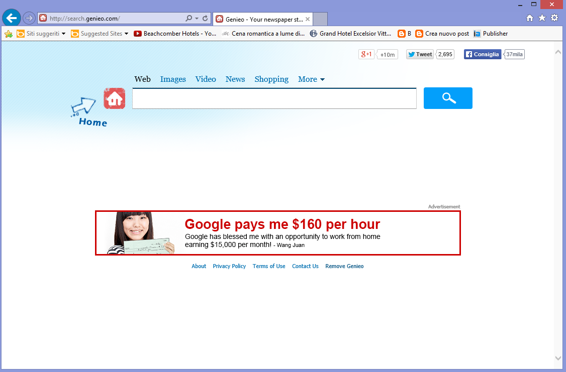Switch to News search
566x372 pixels.
tap(235, 79)
